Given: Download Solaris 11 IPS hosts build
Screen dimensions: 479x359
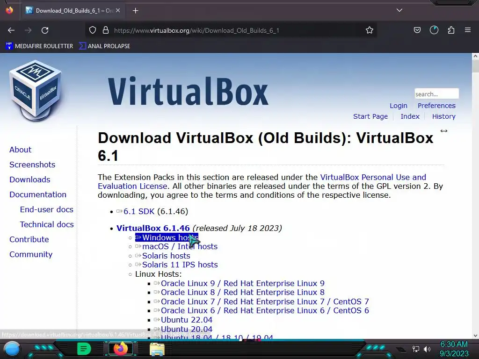Looking at the screenshot, I should (180, 265).
